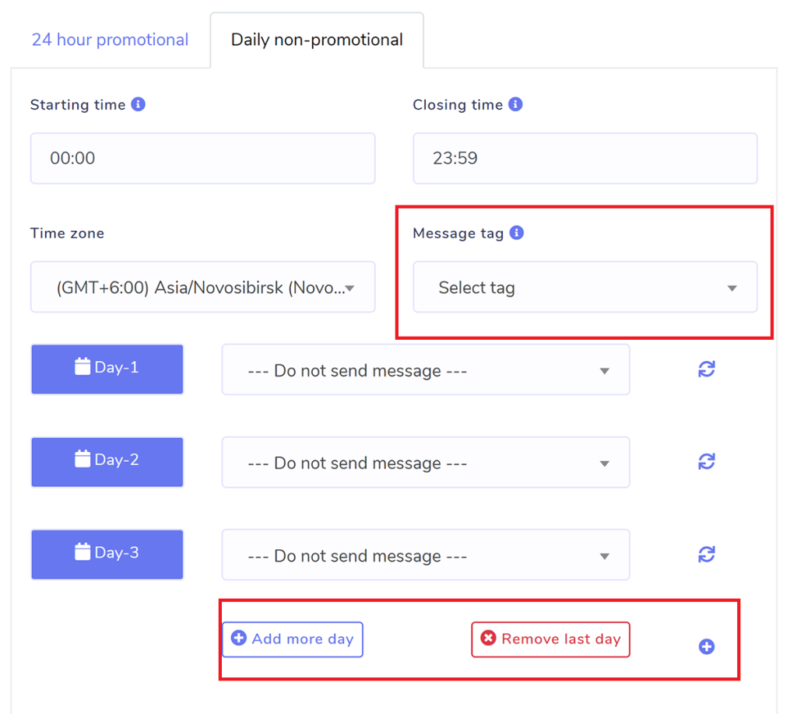The image size is (797, 714).
Task: Click the refresh icon beside Day-3 dropdown
Action: click(x=706, y=555)
